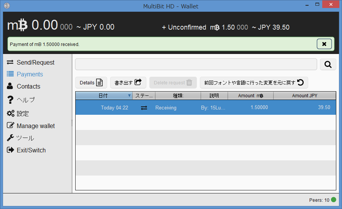Maximize the MultiBit HD window

click(x=317, y=4)
